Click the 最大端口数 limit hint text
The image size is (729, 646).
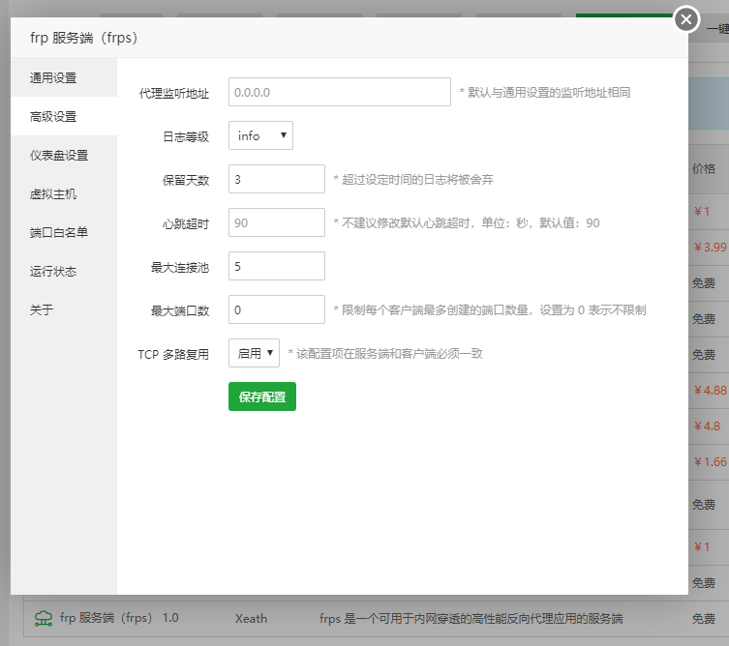click(490, 310)
